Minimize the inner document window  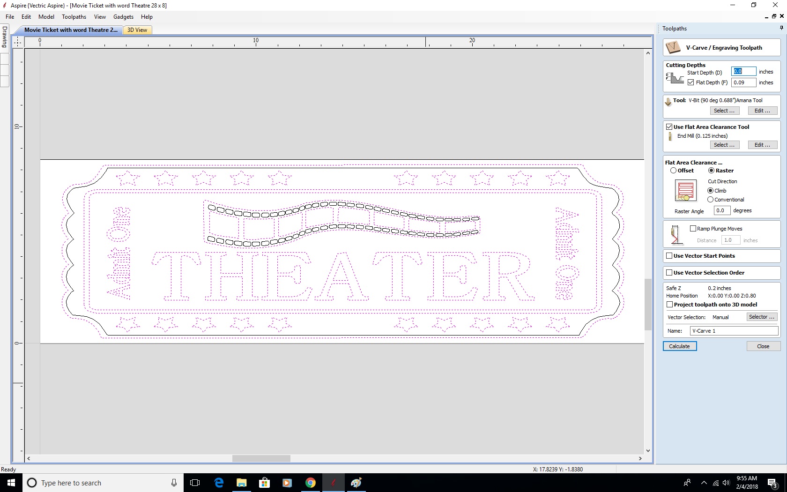tap(766, 16)
